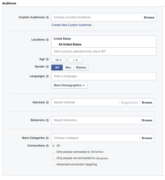This screenshot has width=165, height=180.
Task: Click info icon next to Connections
Action: (x=47, y=146)
